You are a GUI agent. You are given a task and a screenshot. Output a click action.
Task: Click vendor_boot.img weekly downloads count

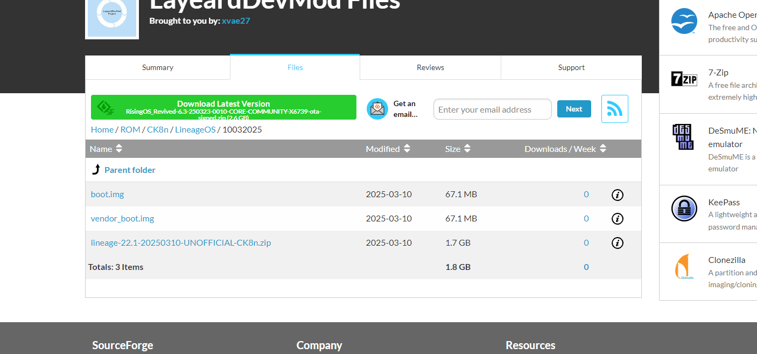(586, 218)
